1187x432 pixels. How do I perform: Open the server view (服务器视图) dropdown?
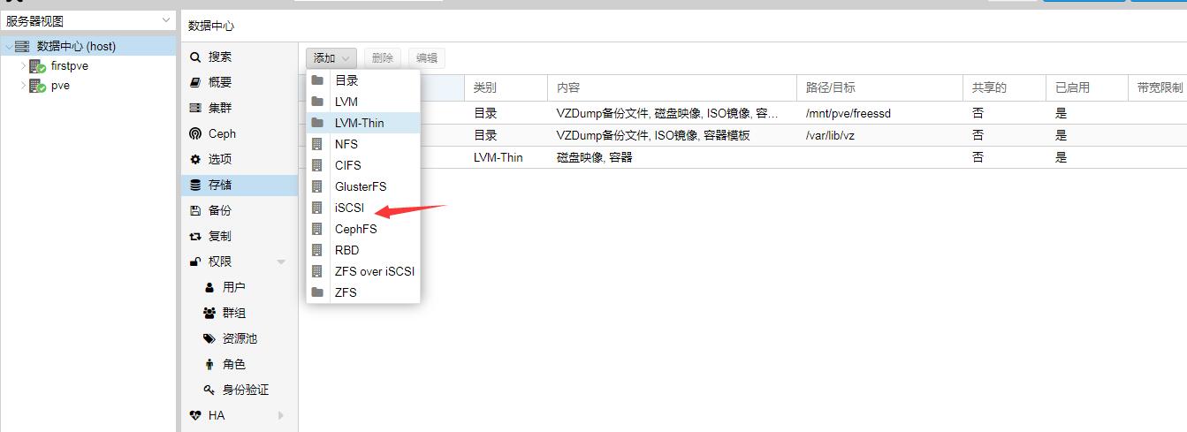[x=88, y=20]
